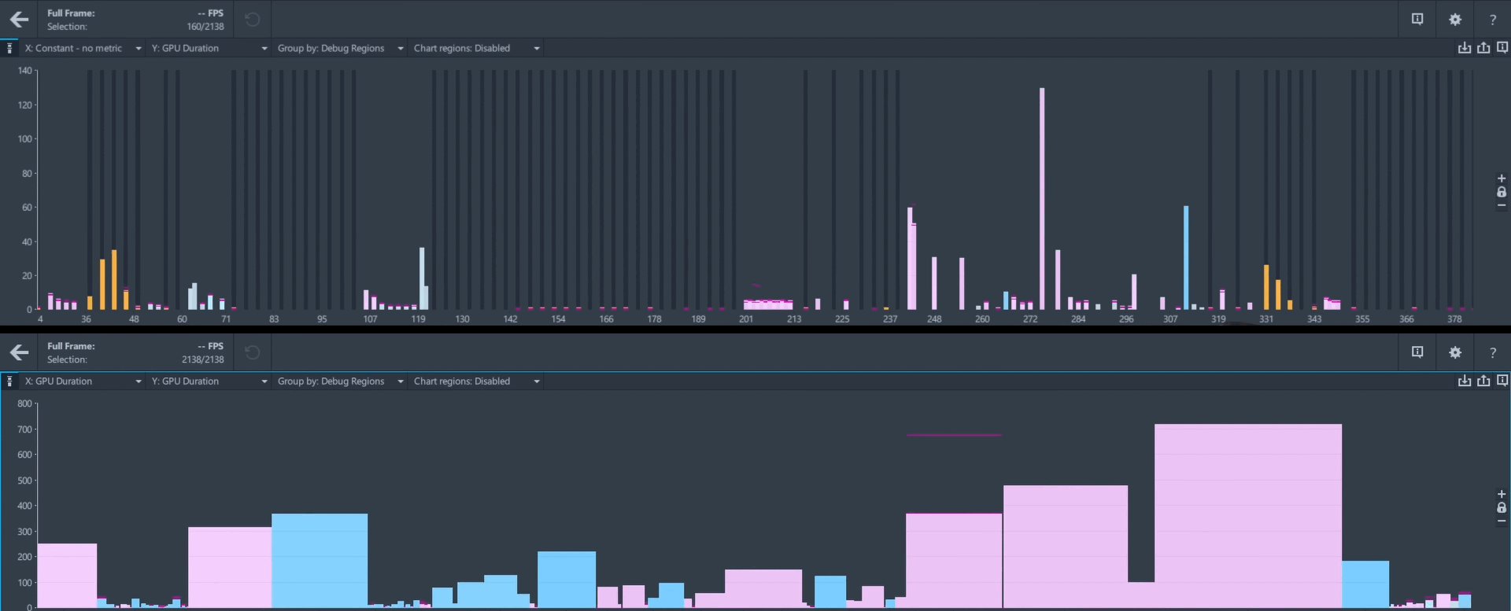
Task: Open settings gear in the top panel
Action: click(x=1455, y=20)
